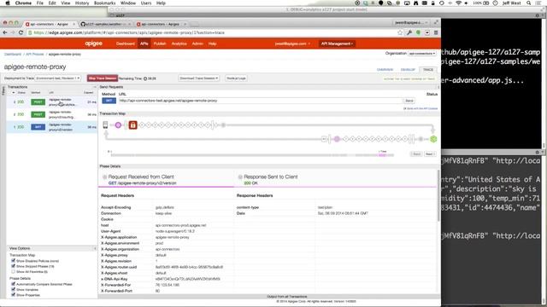Click the Back button in Transaction Map
Viewport: 547px width, 307px height.
416,153
